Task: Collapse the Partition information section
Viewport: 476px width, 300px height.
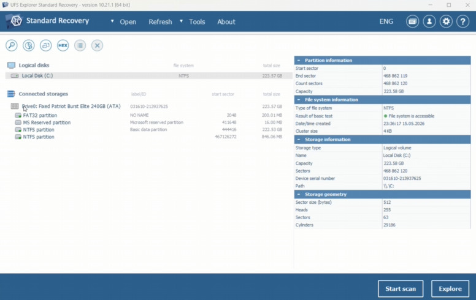Action: (x=299, y=60)
